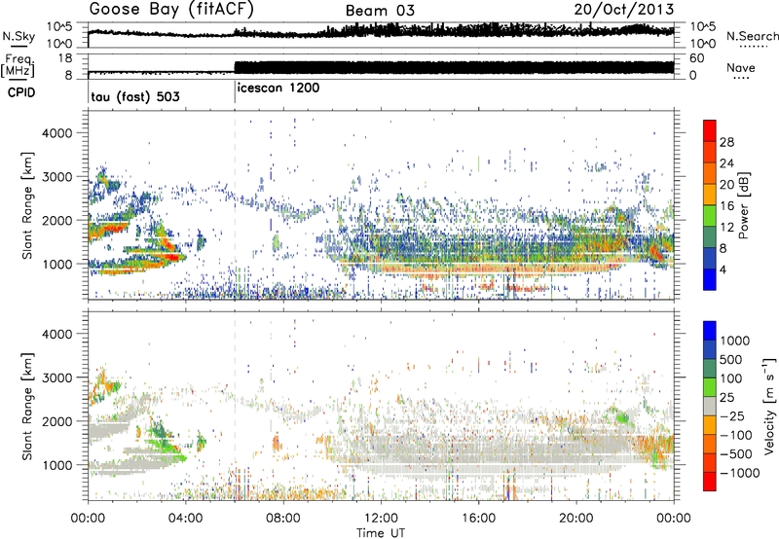779x539 pixels.
Task: Click the "500" tick on the velocity color bar
Action: 731,359
